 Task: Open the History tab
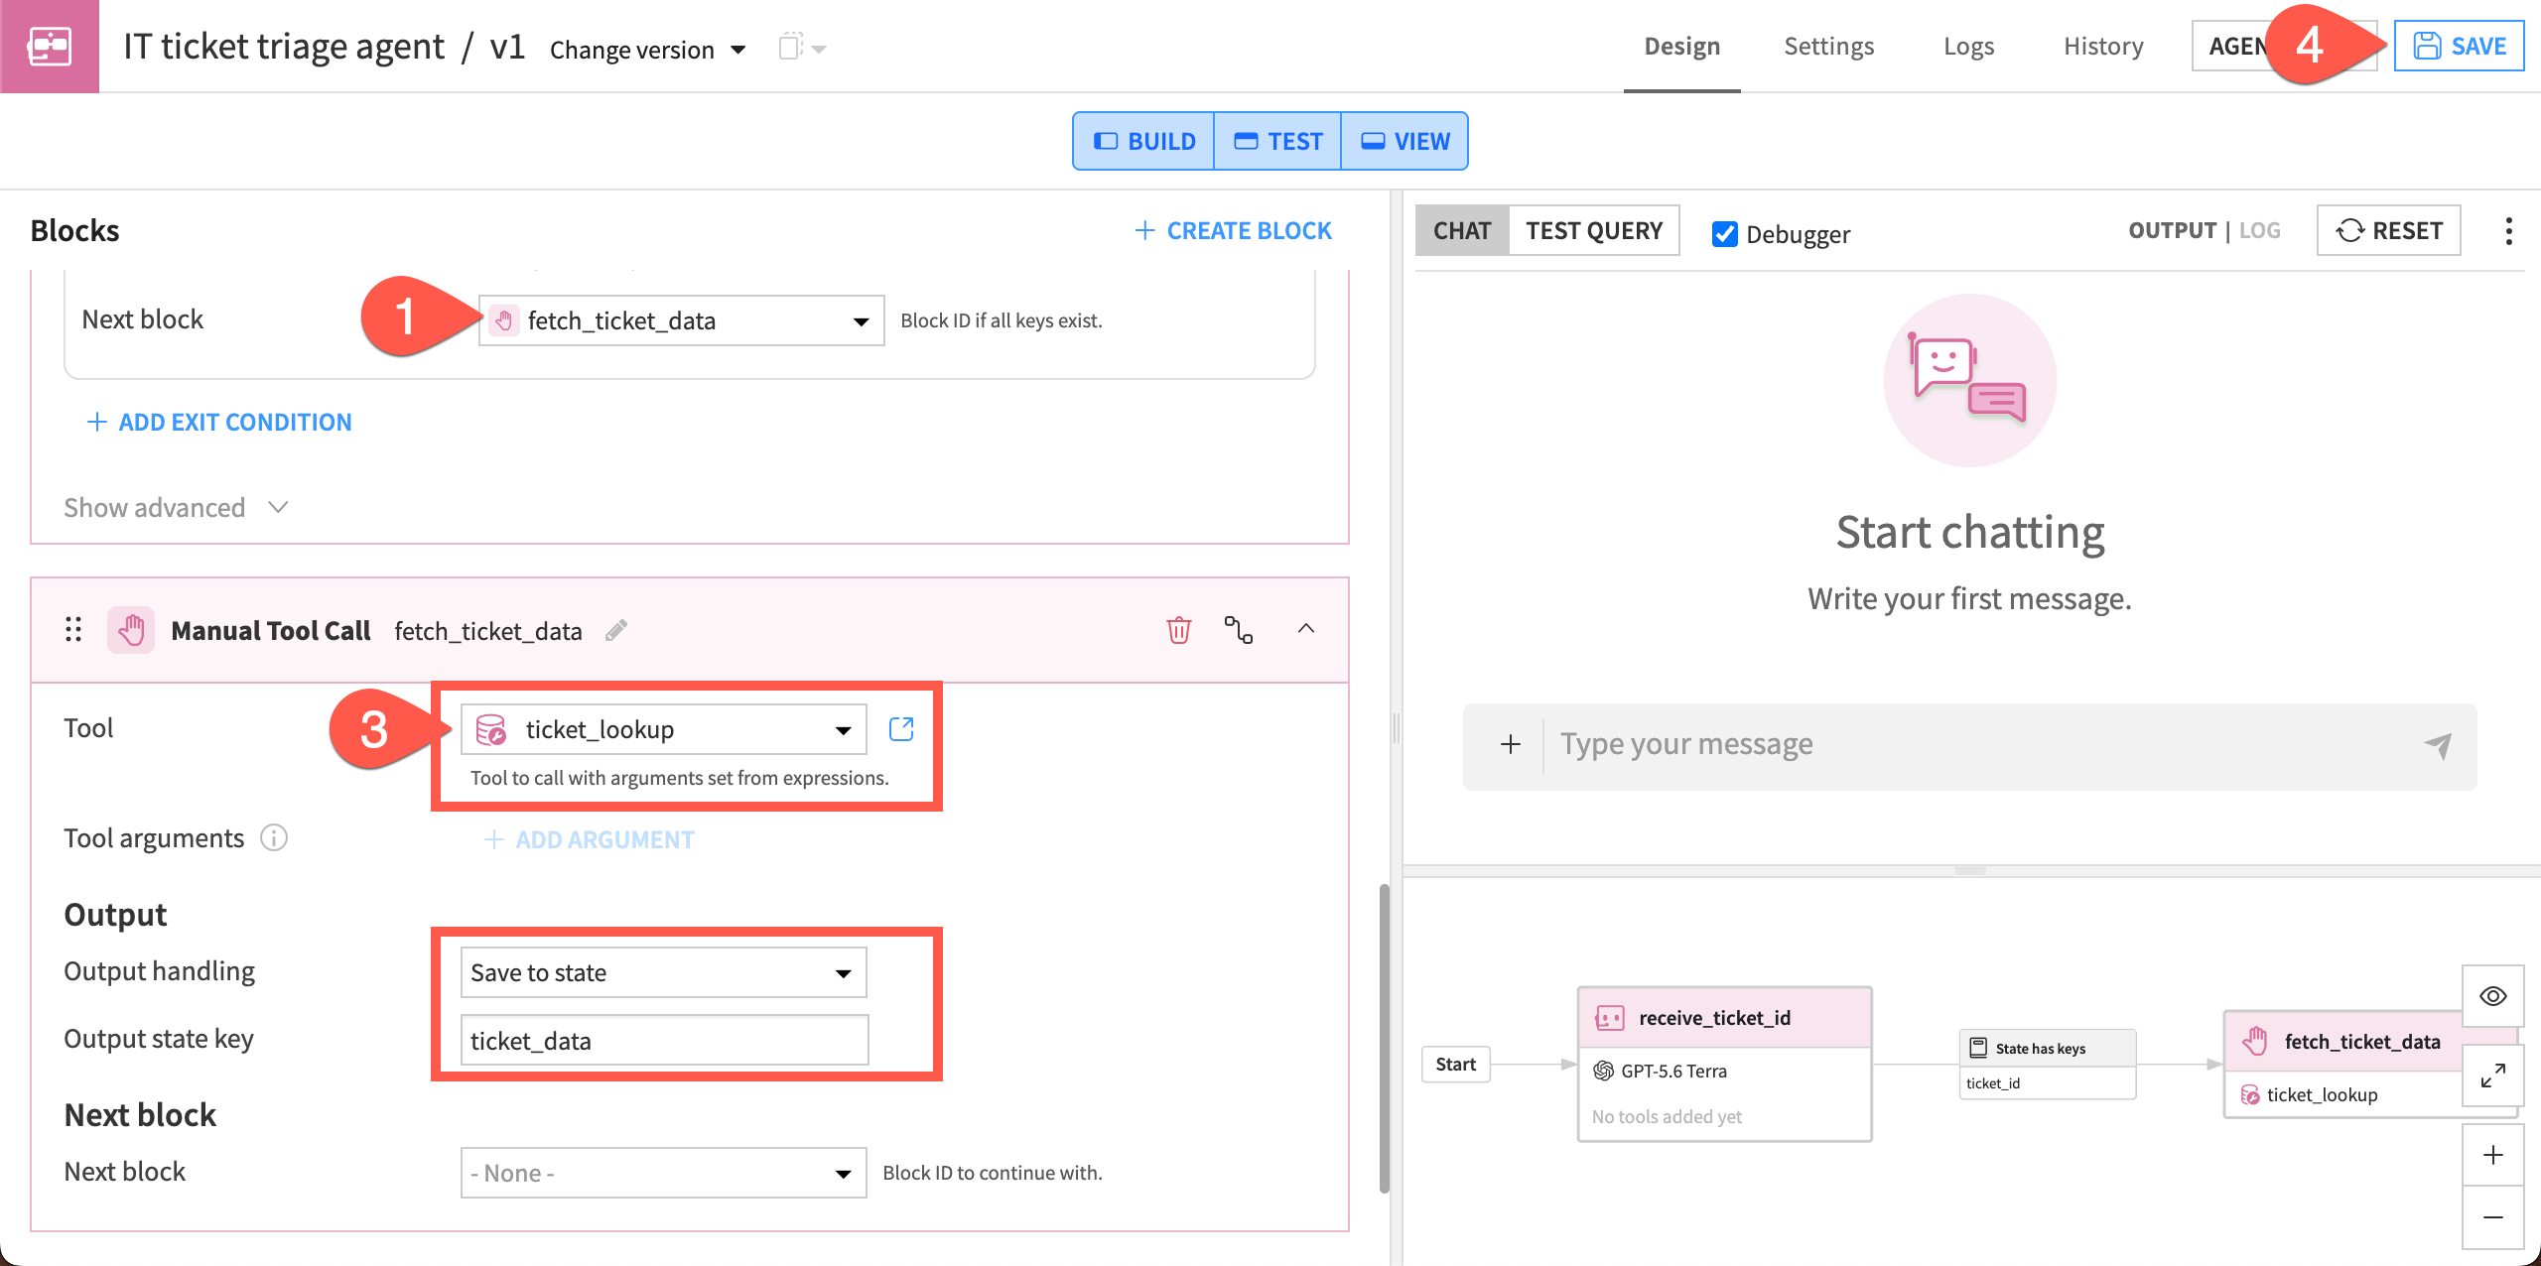click(x=2103, y=46)
